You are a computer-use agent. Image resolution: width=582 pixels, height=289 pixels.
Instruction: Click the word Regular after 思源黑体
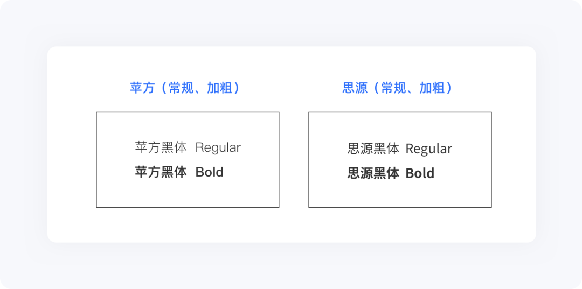(429, 149)
